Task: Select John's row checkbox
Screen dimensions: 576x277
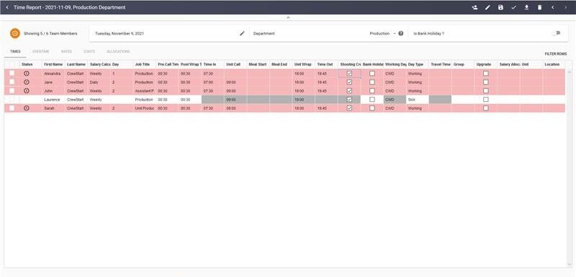Action: 12,90
